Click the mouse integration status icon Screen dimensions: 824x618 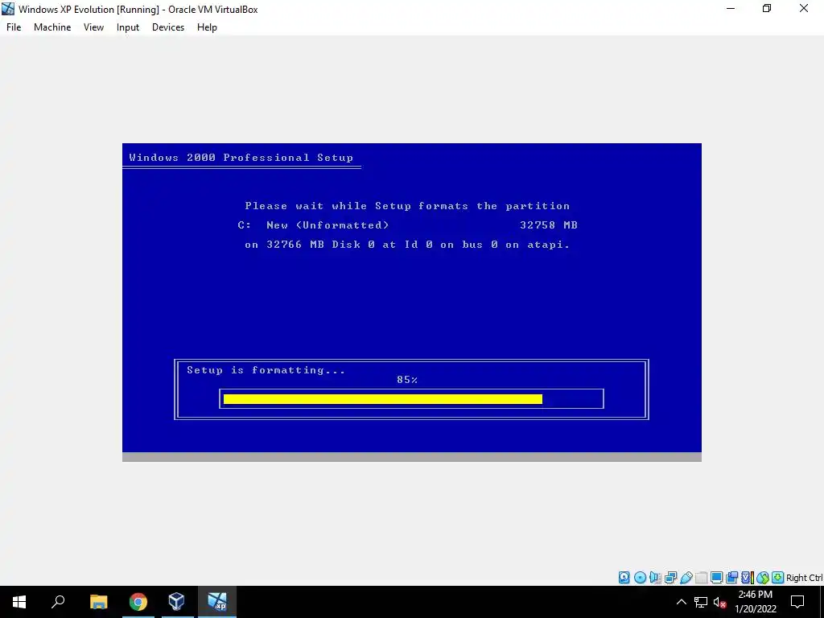tap(763, 578)
